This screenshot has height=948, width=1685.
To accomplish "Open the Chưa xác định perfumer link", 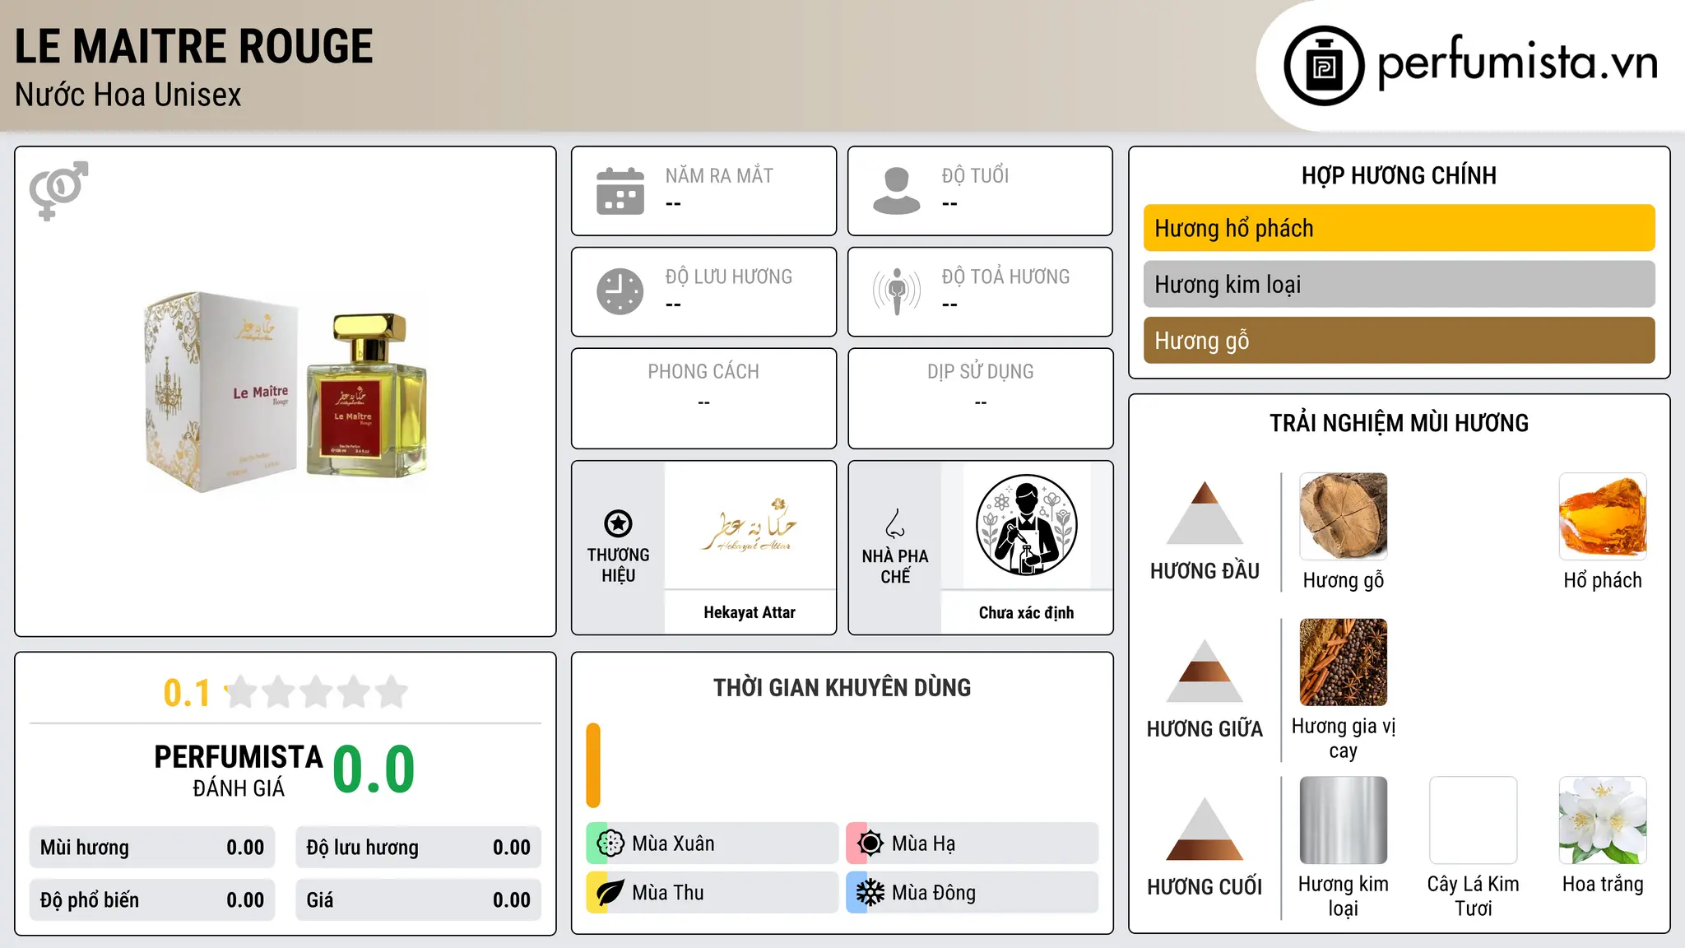I will coord(1026,612).
